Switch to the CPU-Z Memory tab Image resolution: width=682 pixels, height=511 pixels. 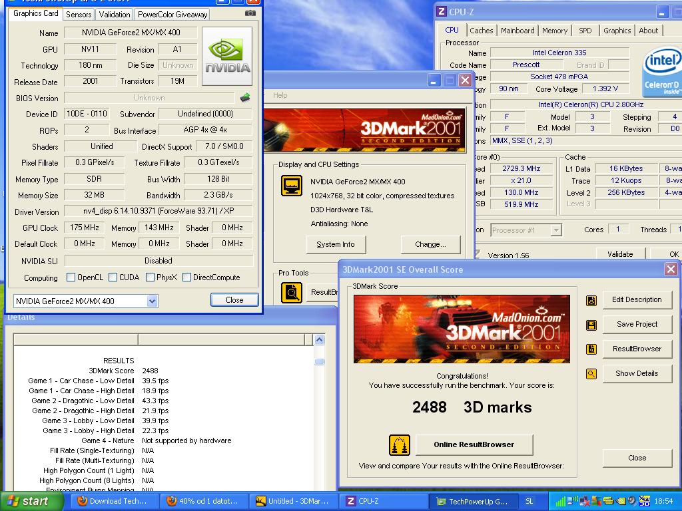pos(555,31)
